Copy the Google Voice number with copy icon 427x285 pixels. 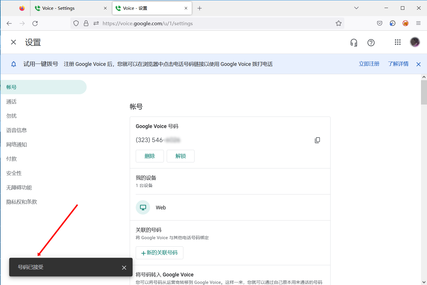tap(317, 140)
